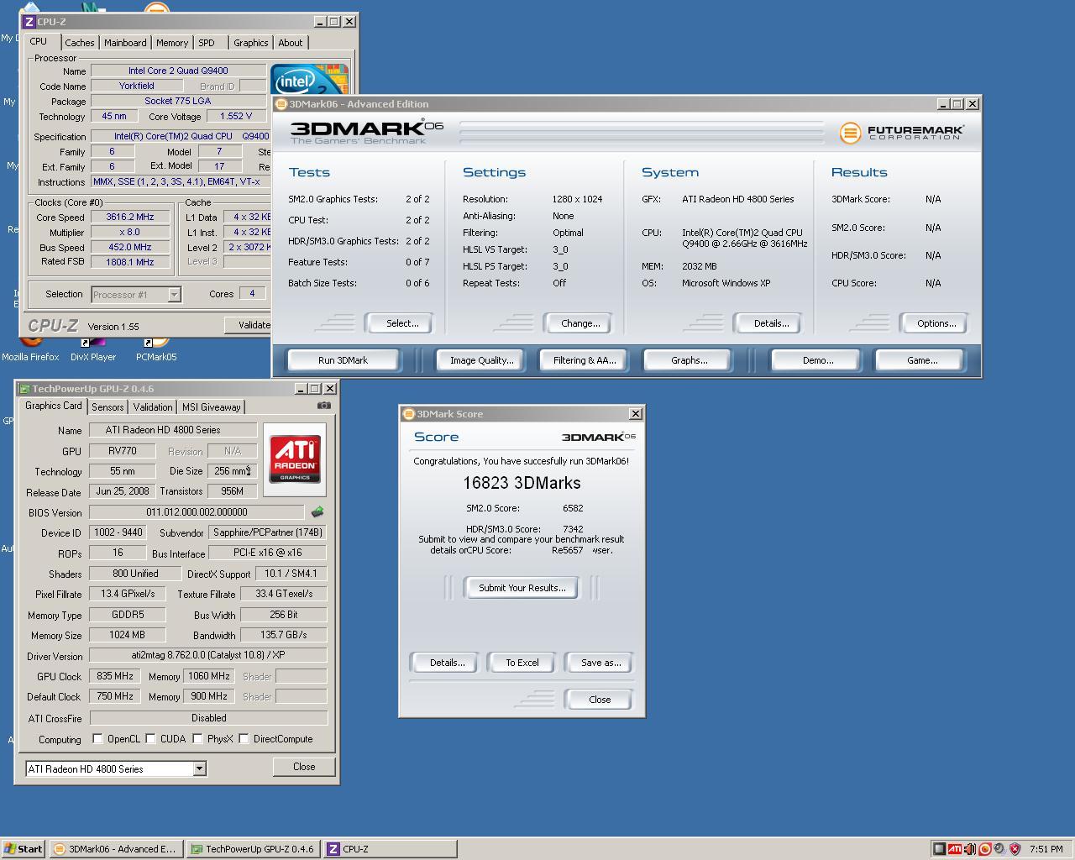This screenshot has width=1075, height=860.
Task: Open PCMark05 desktop shortcut
Action: coord(156,349)
